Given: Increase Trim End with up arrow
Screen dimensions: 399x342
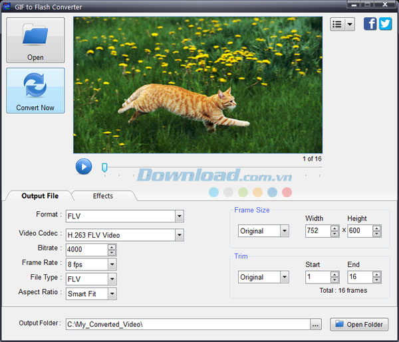Looking at the screenshot, I should 376,274.
